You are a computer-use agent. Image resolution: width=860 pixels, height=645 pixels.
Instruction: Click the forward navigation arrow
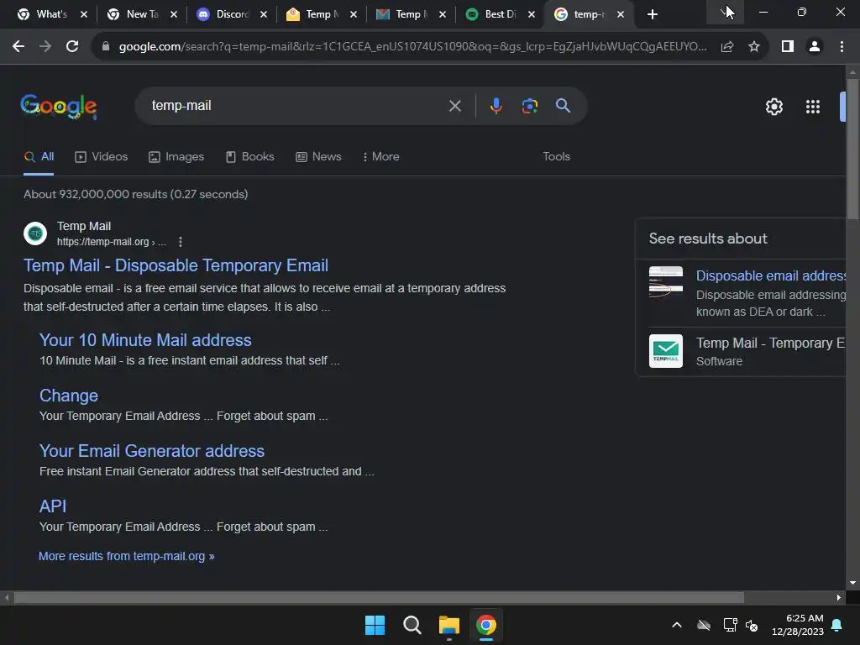pos(45,47)
